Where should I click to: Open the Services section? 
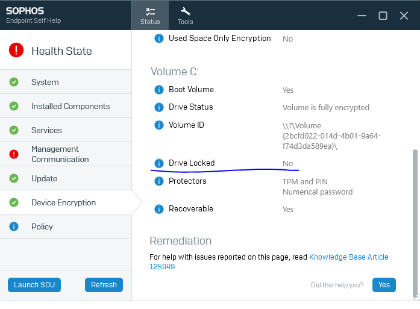(x=66, y=130)
